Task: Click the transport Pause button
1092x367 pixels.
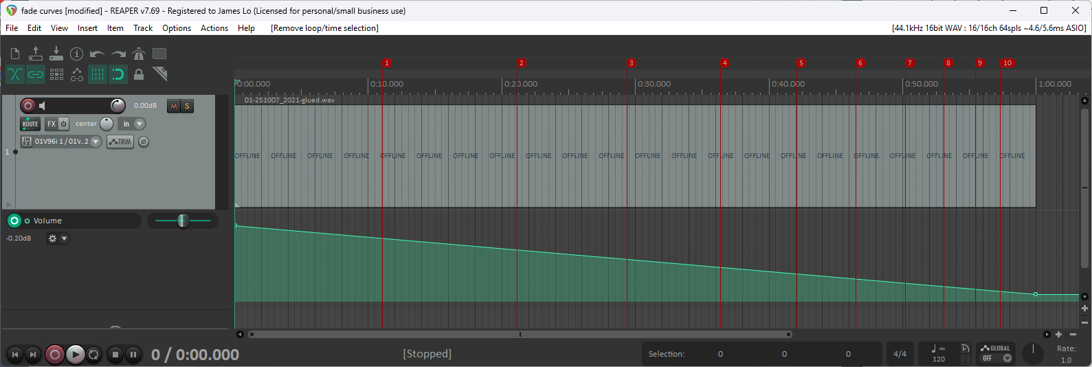Action: (x=133, y=355)
